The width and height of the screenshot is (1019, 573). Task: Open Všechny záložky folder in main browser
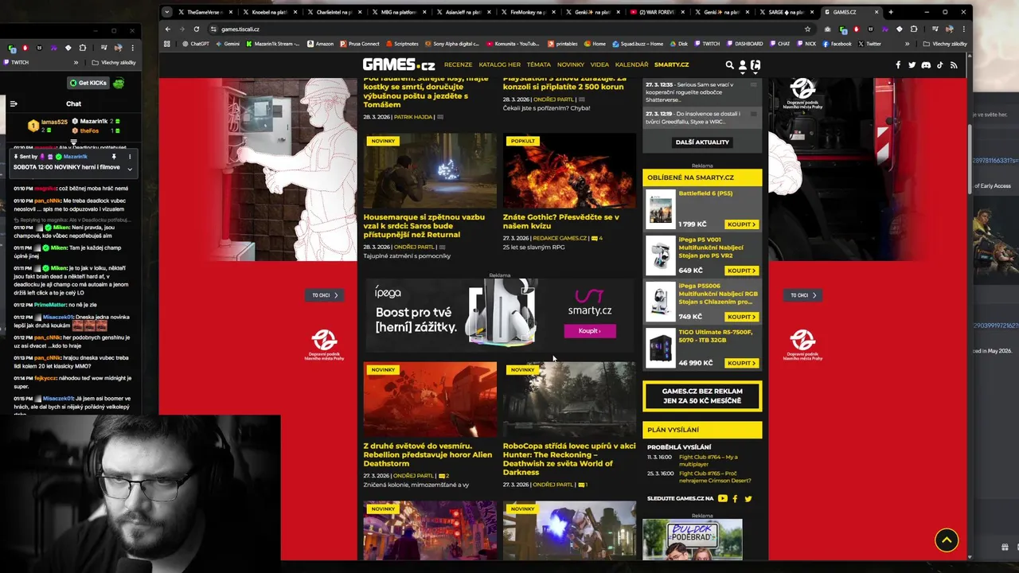[944, 44]
